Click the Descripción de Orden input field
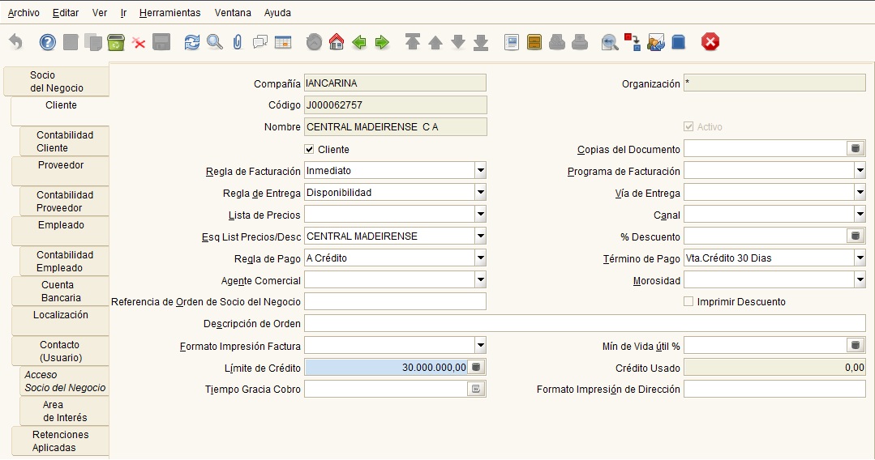This screenshot has width=875, height=460. 585,323
